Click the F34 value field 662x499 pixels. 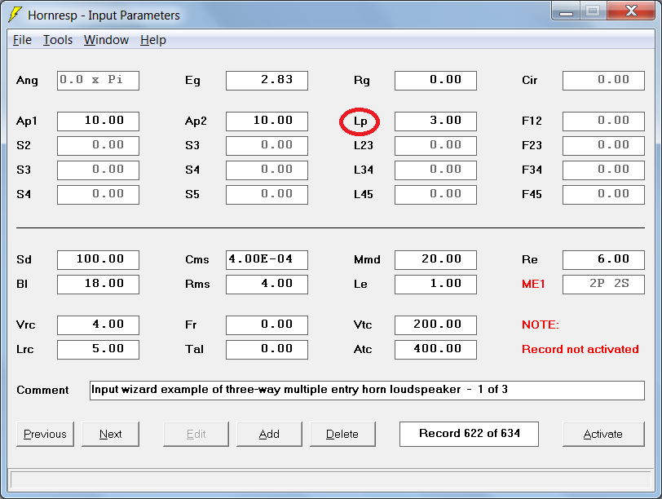tap(604, 170)
